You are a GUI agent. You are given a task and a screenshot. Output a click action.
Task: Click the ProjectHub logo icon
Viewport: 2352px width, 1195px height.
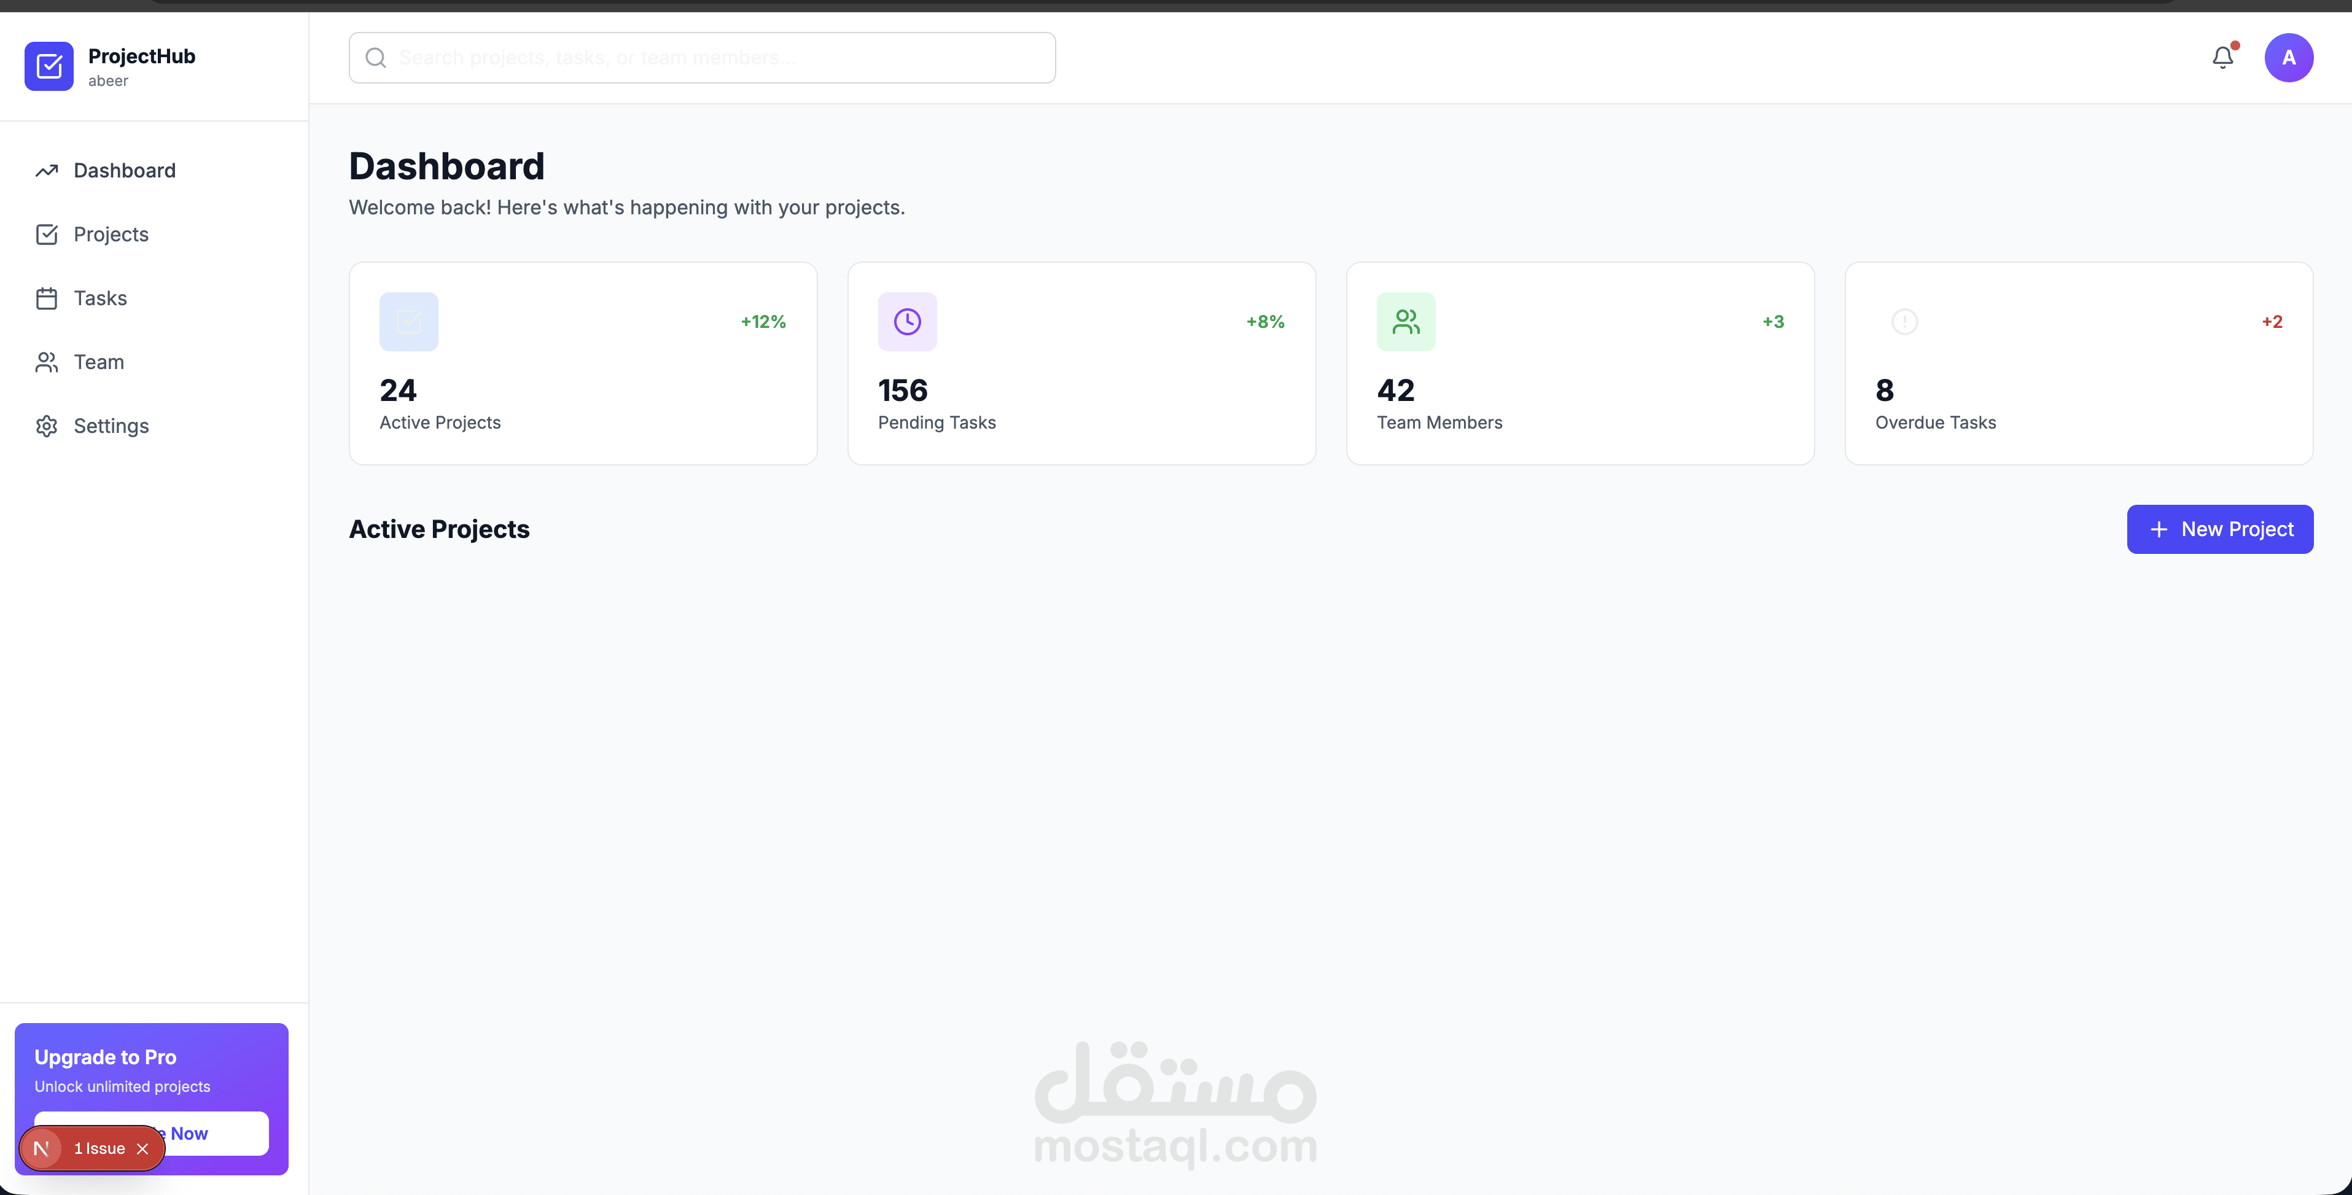[49, 66]
